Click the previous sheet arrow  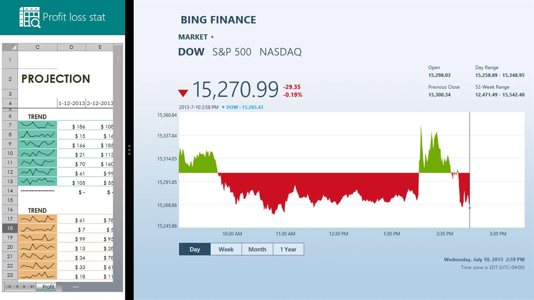coord(16,287)
